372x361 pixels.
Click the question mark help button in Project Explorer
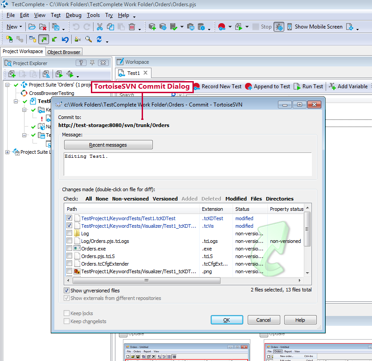[x=81, y=63]
